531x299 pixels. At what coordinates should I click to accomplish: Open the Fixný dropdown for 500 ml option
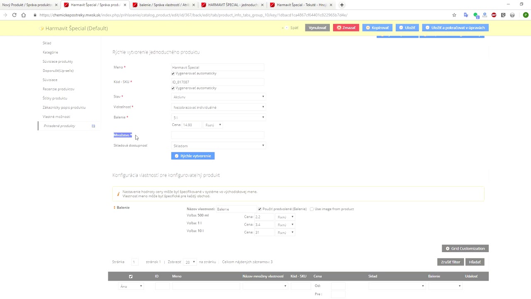[x=285, y=217]
